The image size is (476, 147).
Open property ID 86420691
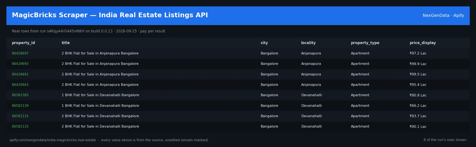[20, 74]
